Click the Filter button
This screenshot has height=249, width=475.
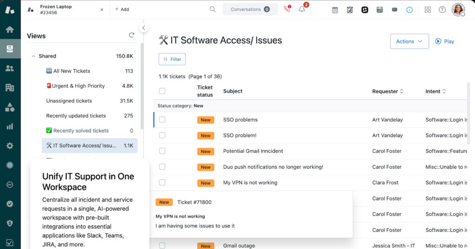[172, 59]
